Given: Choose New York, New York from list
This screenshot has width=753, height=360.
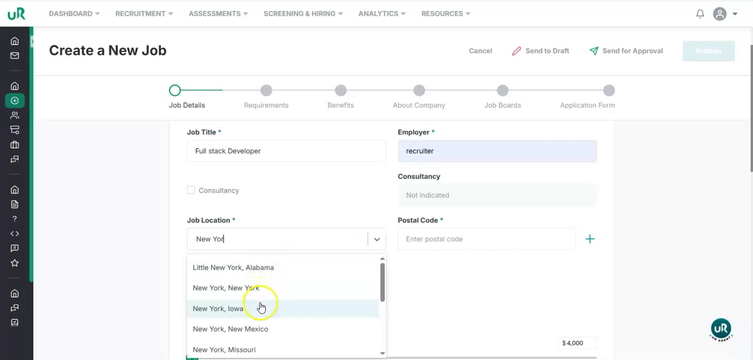Looking at the screenshot, I should coord(226,288).
